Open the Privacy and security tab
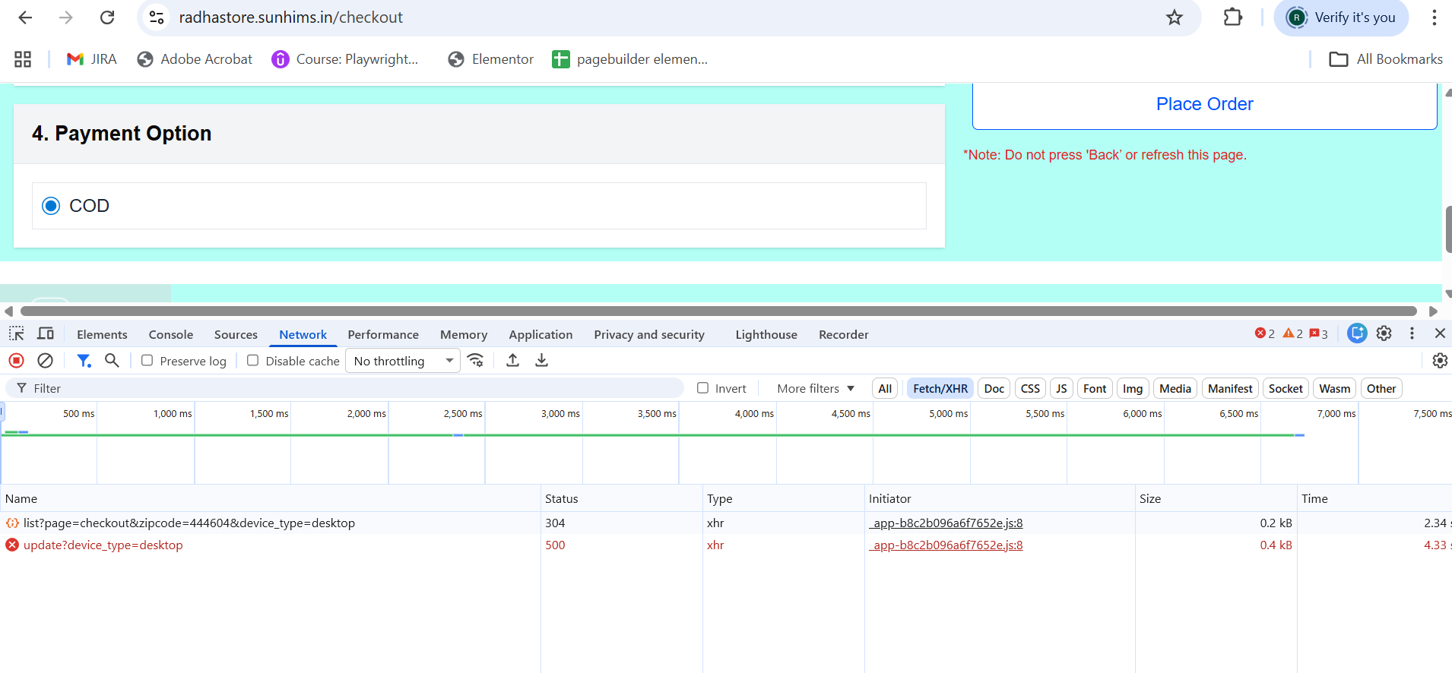 point(649,335)
